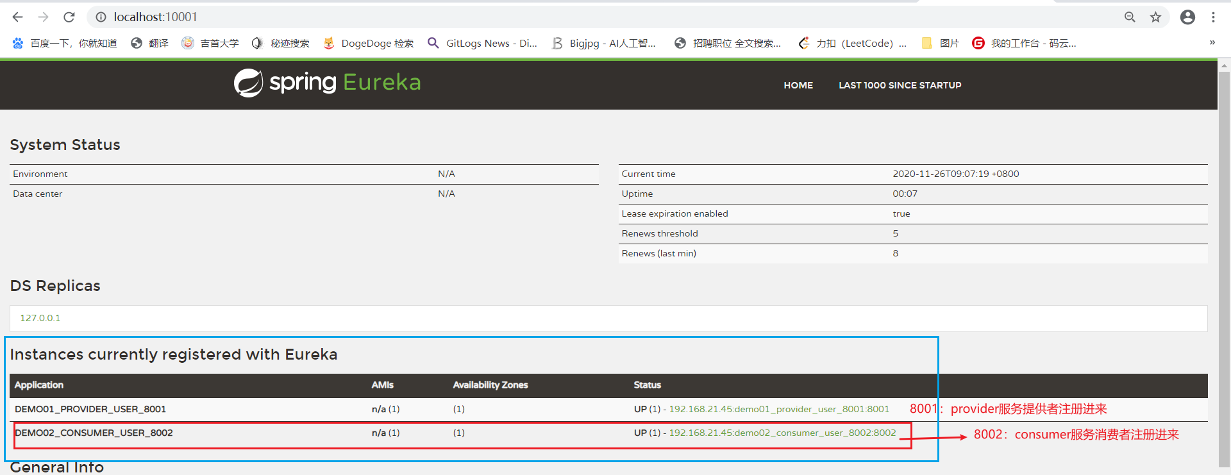Click the Application column header
Screen dimensions: 1231x475
click(x=39, y=385)
